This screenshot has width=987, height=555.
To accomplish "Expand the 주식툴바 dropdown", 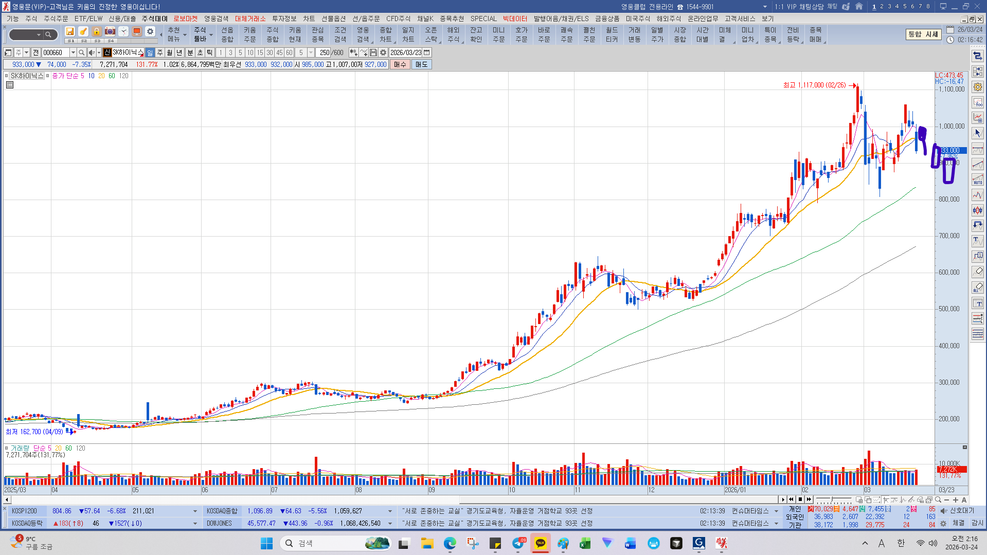I will point(211,35).
